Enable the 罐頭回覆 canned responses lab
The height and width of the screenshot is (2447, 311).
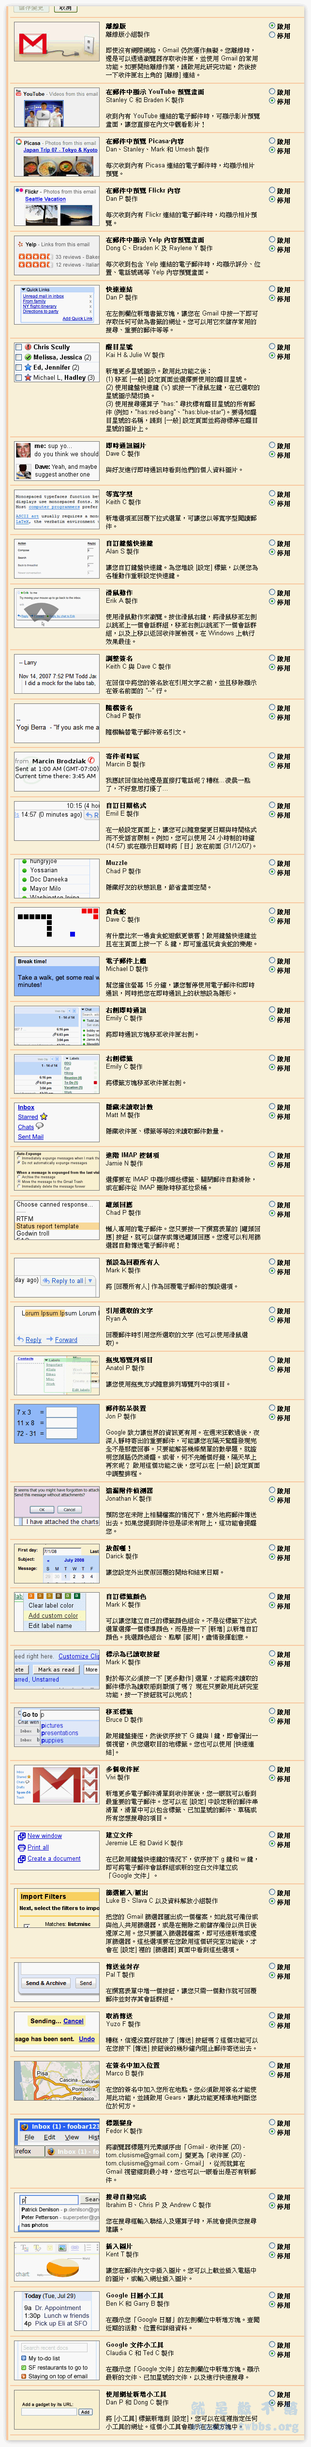[271, 1205]
